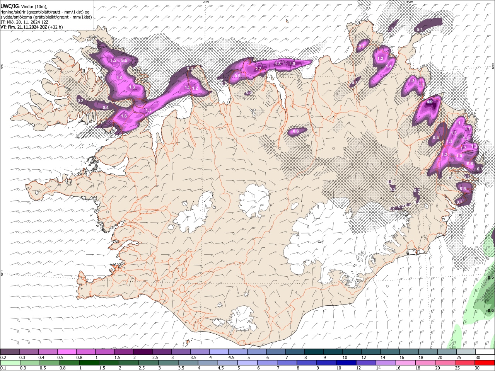Click the 16 pink swatch in lower legend row
Image resolution: width=495 pixels, height=371 pixels.
coord(406,362)
